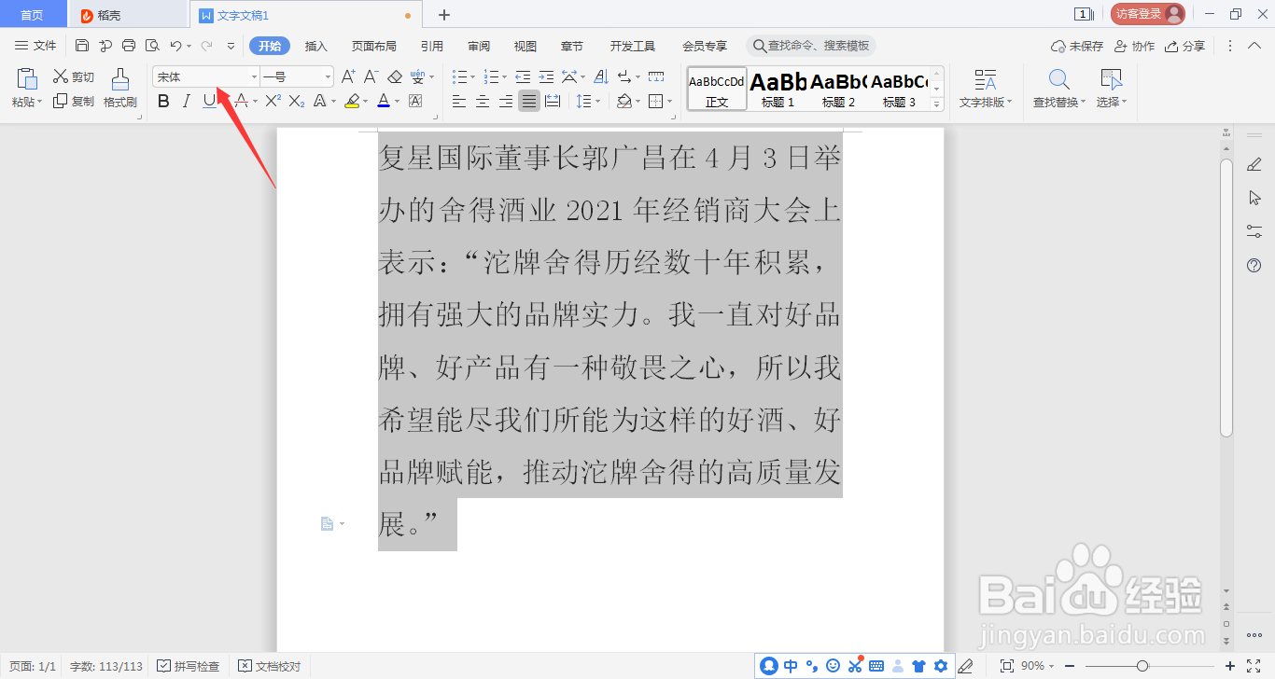Image resolution: width=1275 pixels, height=679 pixels.
Task: Open the text highlight color tool
Action: click(x=354, y=101)
